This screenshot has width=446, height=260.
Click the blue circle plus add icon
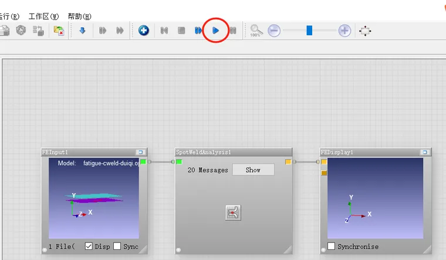144,30
